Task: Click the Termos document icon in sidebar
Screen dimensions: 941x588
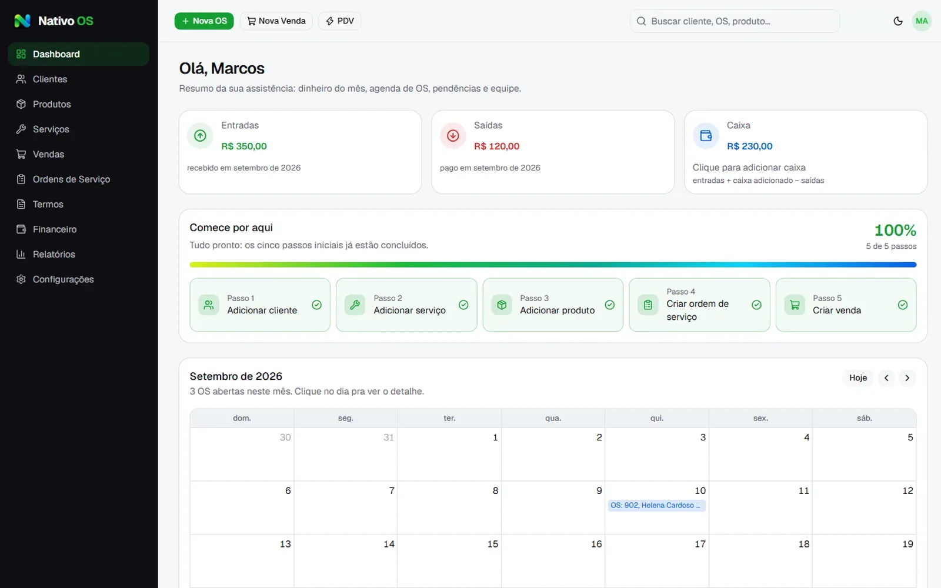Action: pos(21,204)
